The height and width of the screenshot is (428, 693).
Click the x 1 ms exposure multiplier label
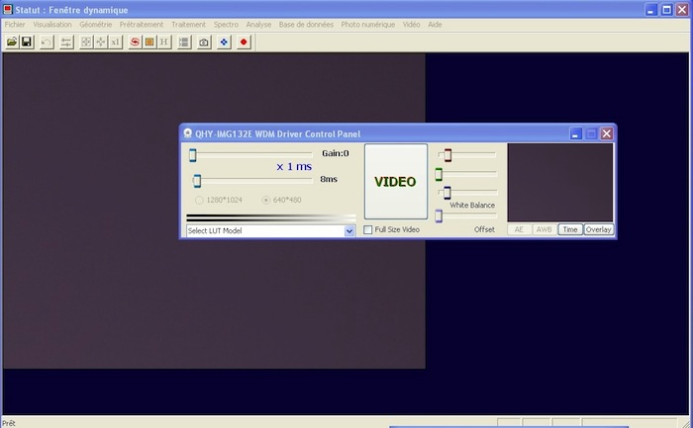[x=294, y=167]
